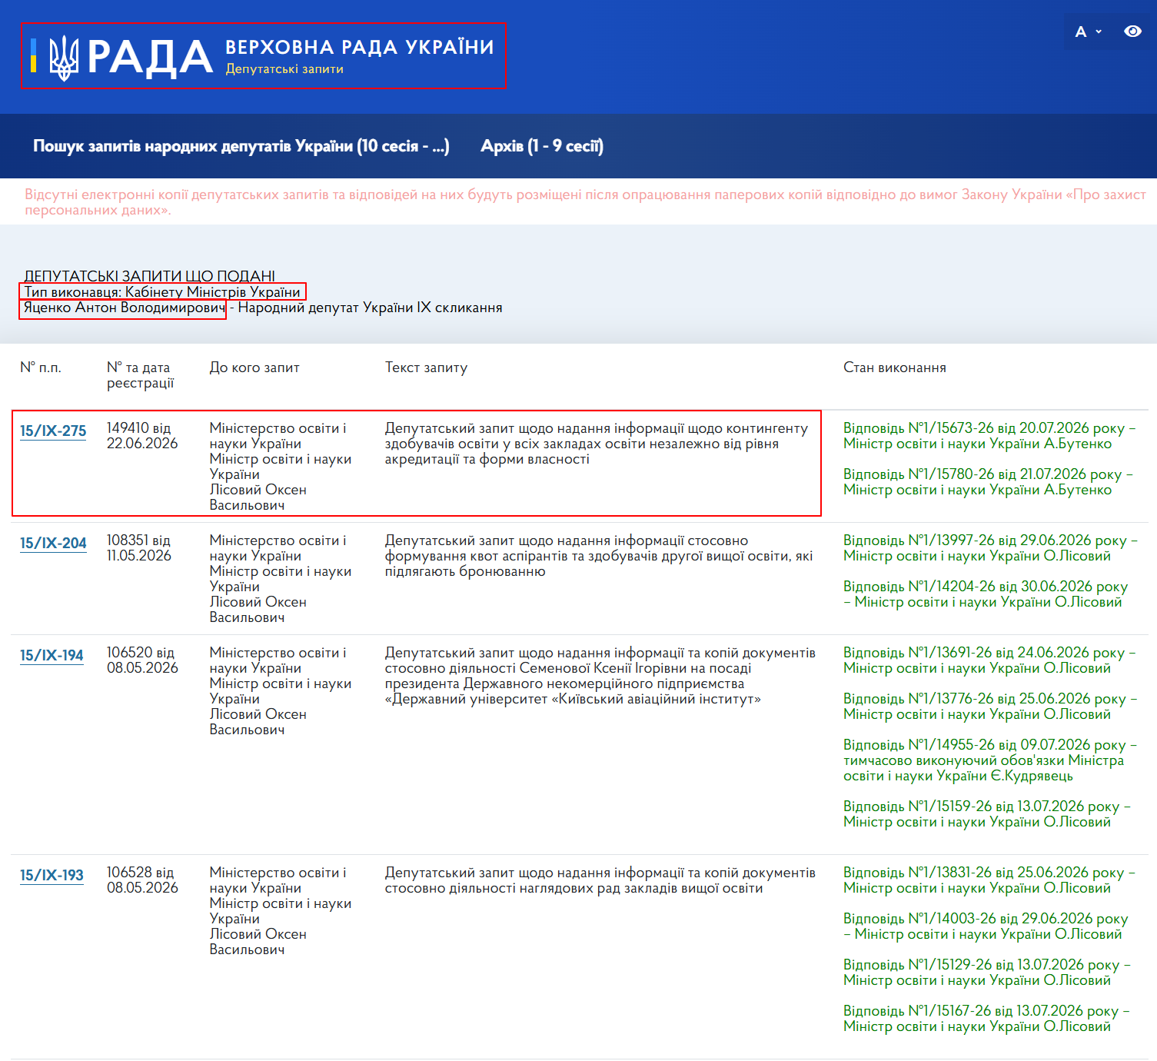Click request text about 'квот аспірантів'
1157x1061 pixels.
tap(599, 556)
